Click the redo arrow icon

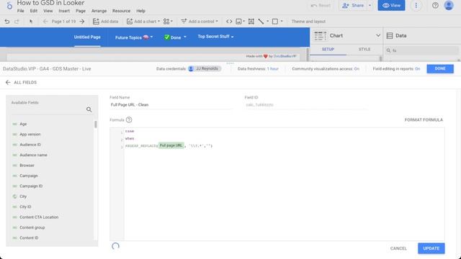tap(17, 22)
